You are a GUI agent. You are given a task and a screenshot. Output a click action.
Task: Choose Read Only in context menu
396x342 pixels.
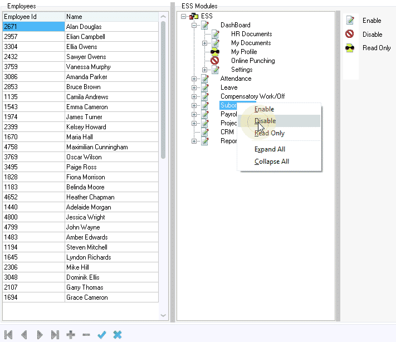(279, 133)
